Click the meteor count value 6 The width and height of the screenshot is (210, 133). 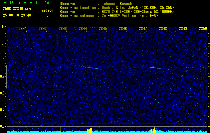pyautogui.click(x=47, y=15)
